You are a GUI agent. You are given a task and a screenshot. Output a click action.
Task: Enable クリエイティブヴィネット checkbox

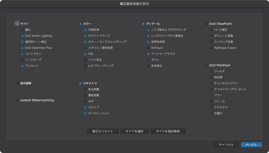(x=211, y=89)
